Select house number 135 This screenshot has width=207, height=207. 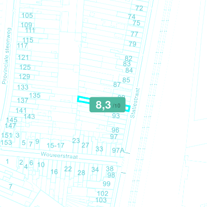coord(35,95)
